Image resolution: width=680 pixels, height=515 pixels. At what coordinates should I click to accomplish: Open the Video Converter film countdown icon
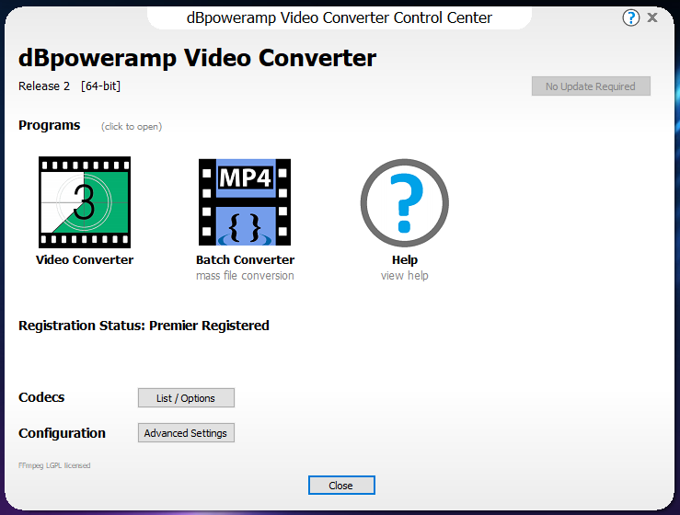pyautogui.click(x=85, y=202)
